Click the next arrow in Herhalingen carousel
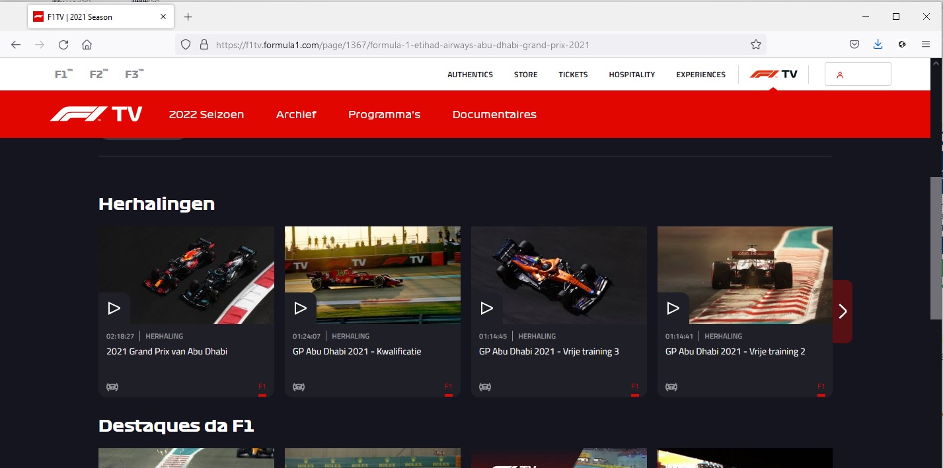 click(x=843, y=312)
